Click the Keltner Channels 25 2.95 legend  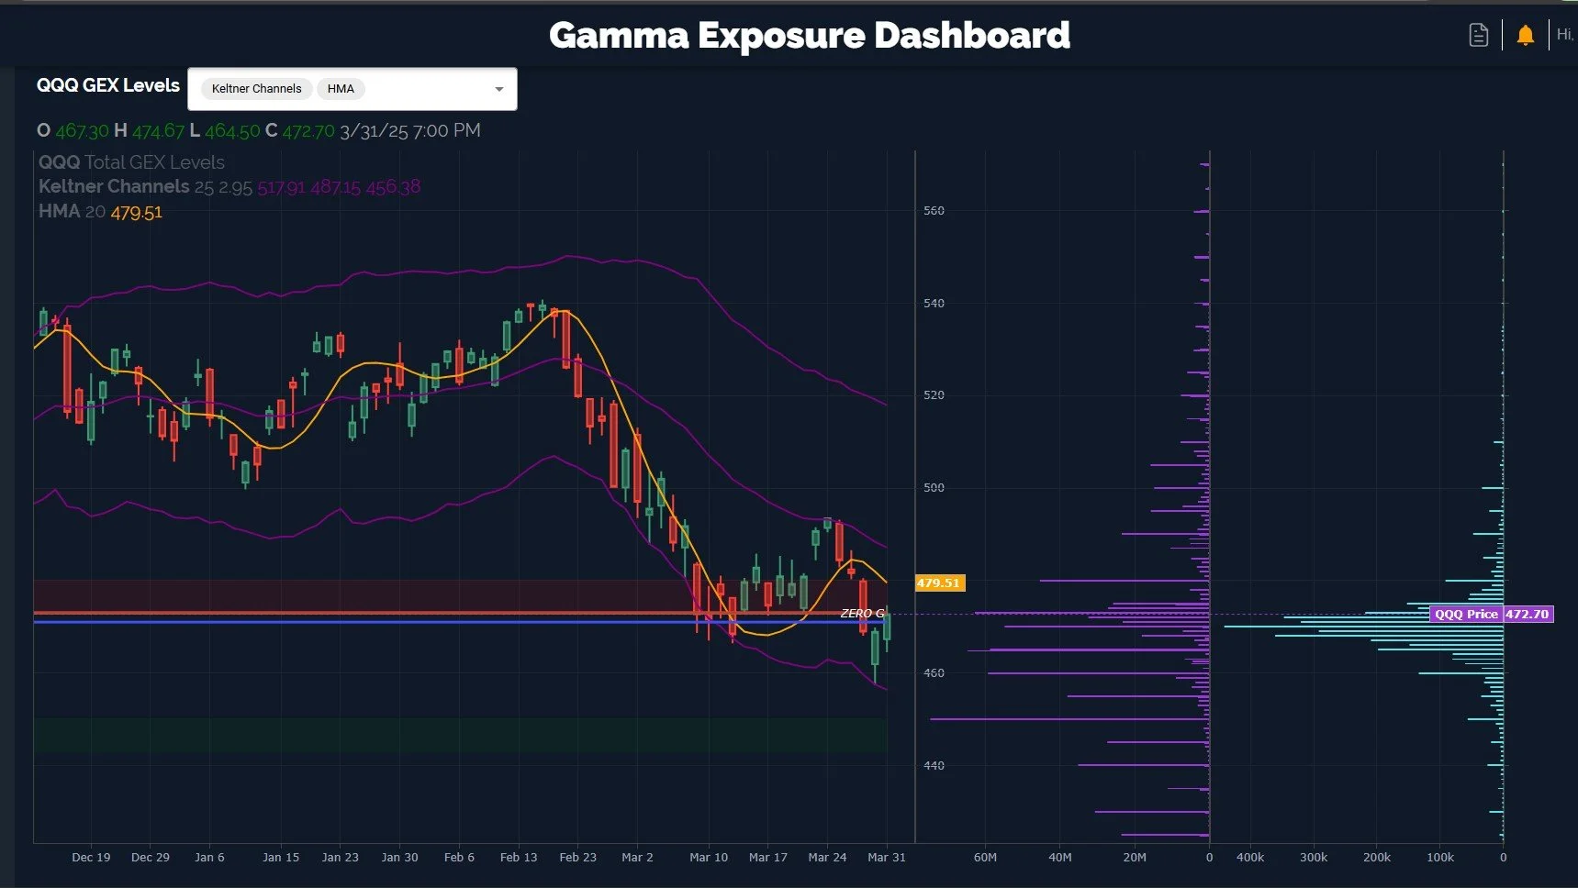pyautogui.click(x=229, y=187)
